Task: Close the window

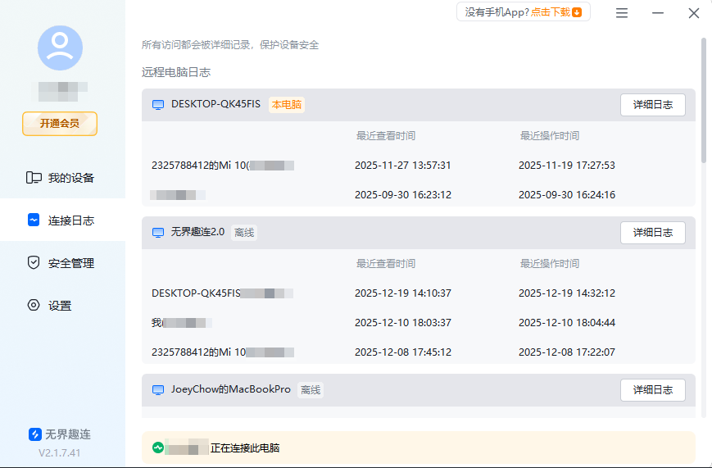Action: [x=694, y=13]
